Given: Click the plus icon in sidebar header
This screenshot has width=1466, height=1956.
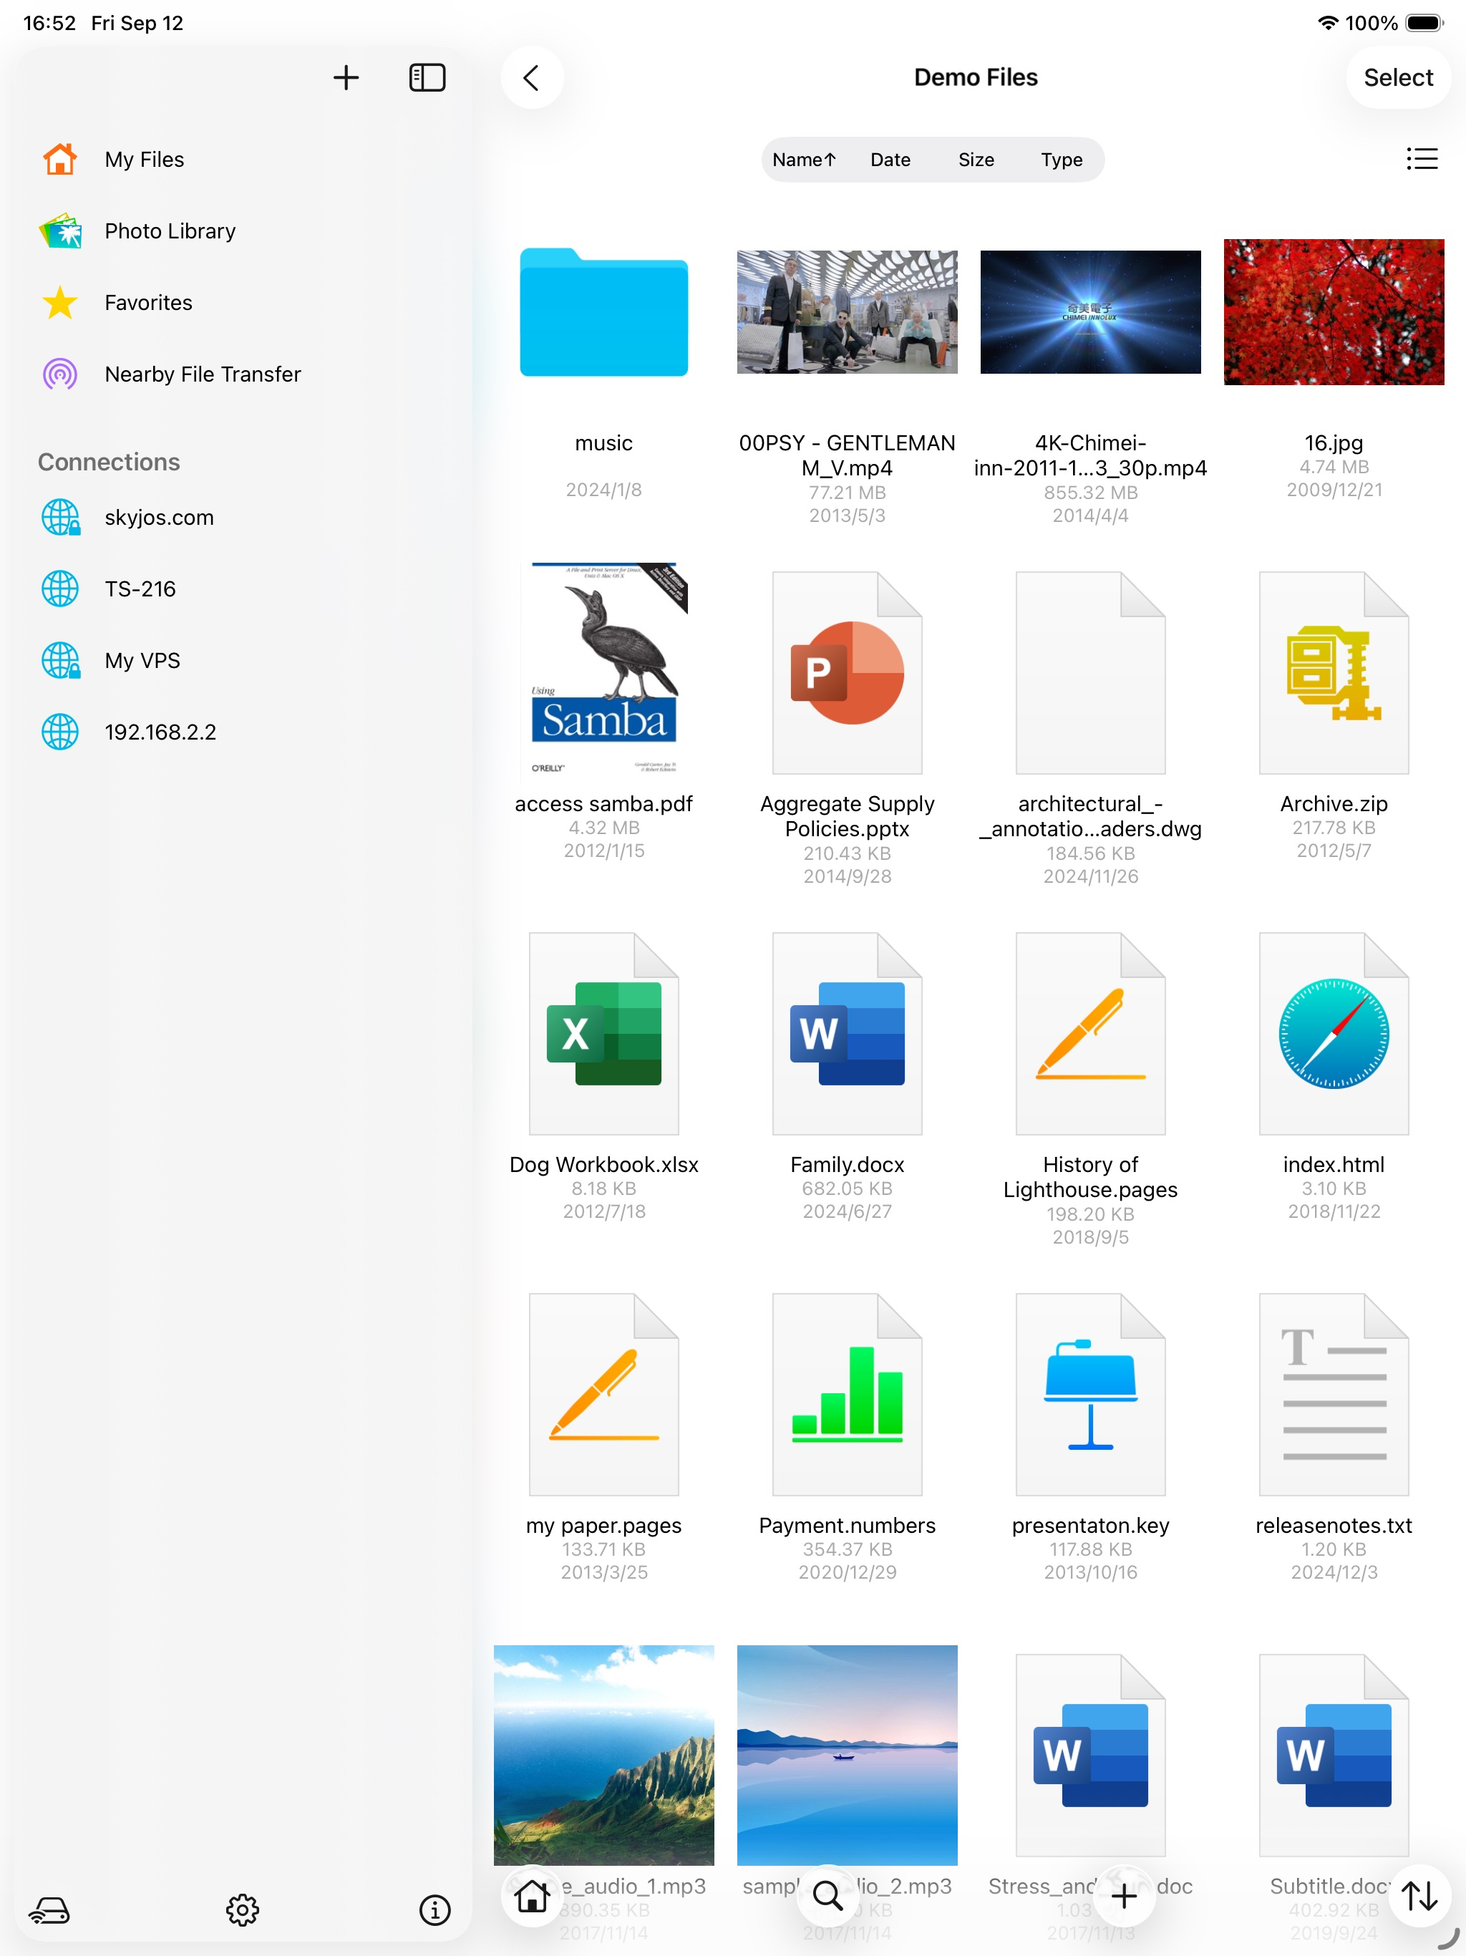Looking at the screenshot, I should pos(346,78).
